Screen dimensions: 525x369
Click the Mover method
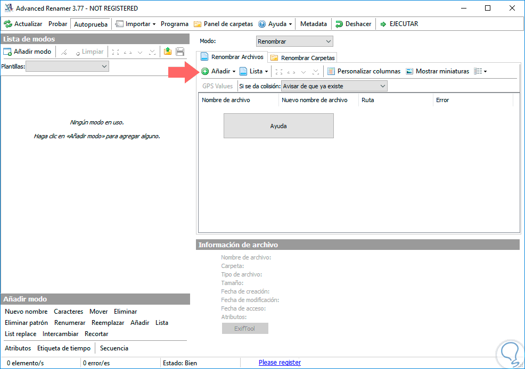coord(99,312)
